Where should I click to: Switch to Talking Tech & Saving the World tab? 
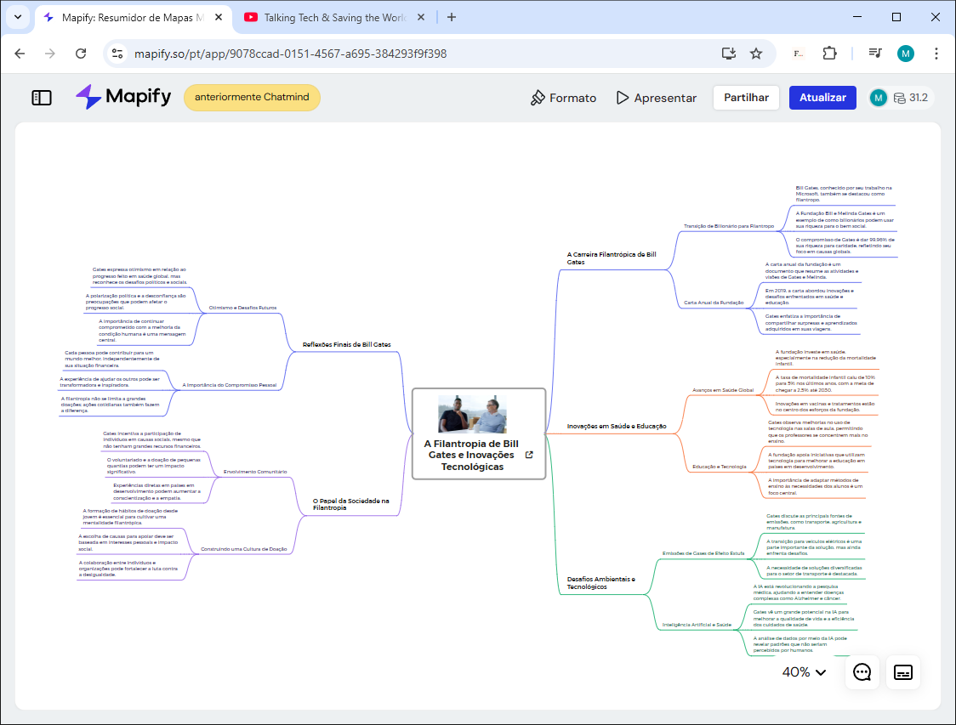(x=335, y=18)
